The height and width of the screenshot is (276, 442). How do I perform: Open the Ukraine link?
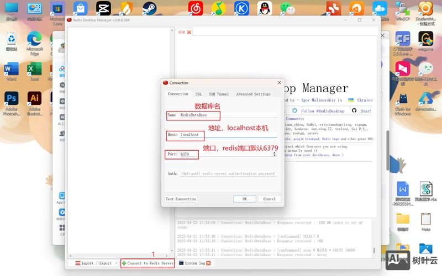(365, 100)
